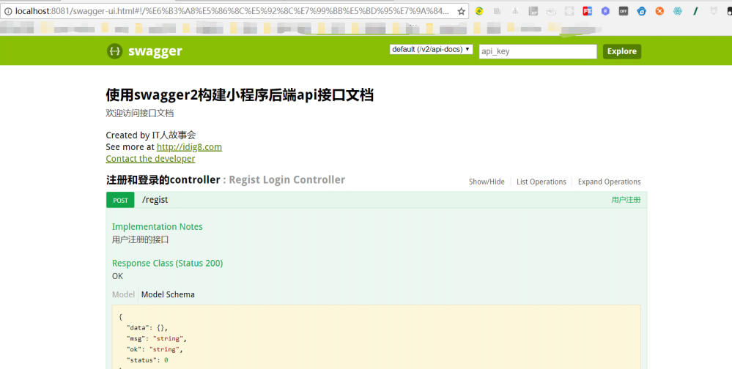This screenshot has width=732, height=369.
Task: Bookmark this page with the star icon
Action: point(461,11)
